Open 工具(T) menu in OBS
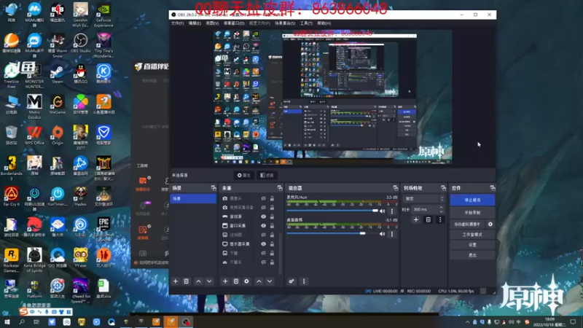Image resolution: width=583 pixels, height=328 pixels. (306, 23)
